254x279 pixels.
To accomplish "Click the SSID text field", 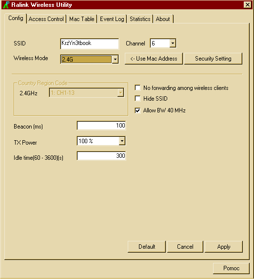I will point(90,43).
